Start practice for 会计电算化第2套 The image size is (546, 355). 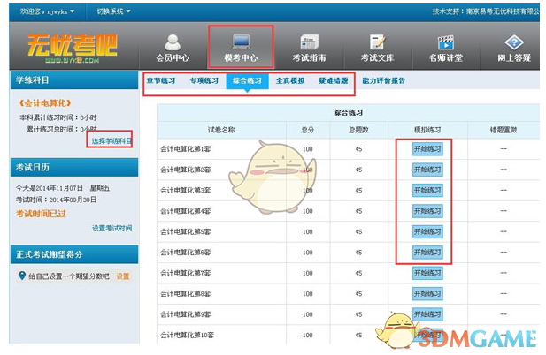427,170
